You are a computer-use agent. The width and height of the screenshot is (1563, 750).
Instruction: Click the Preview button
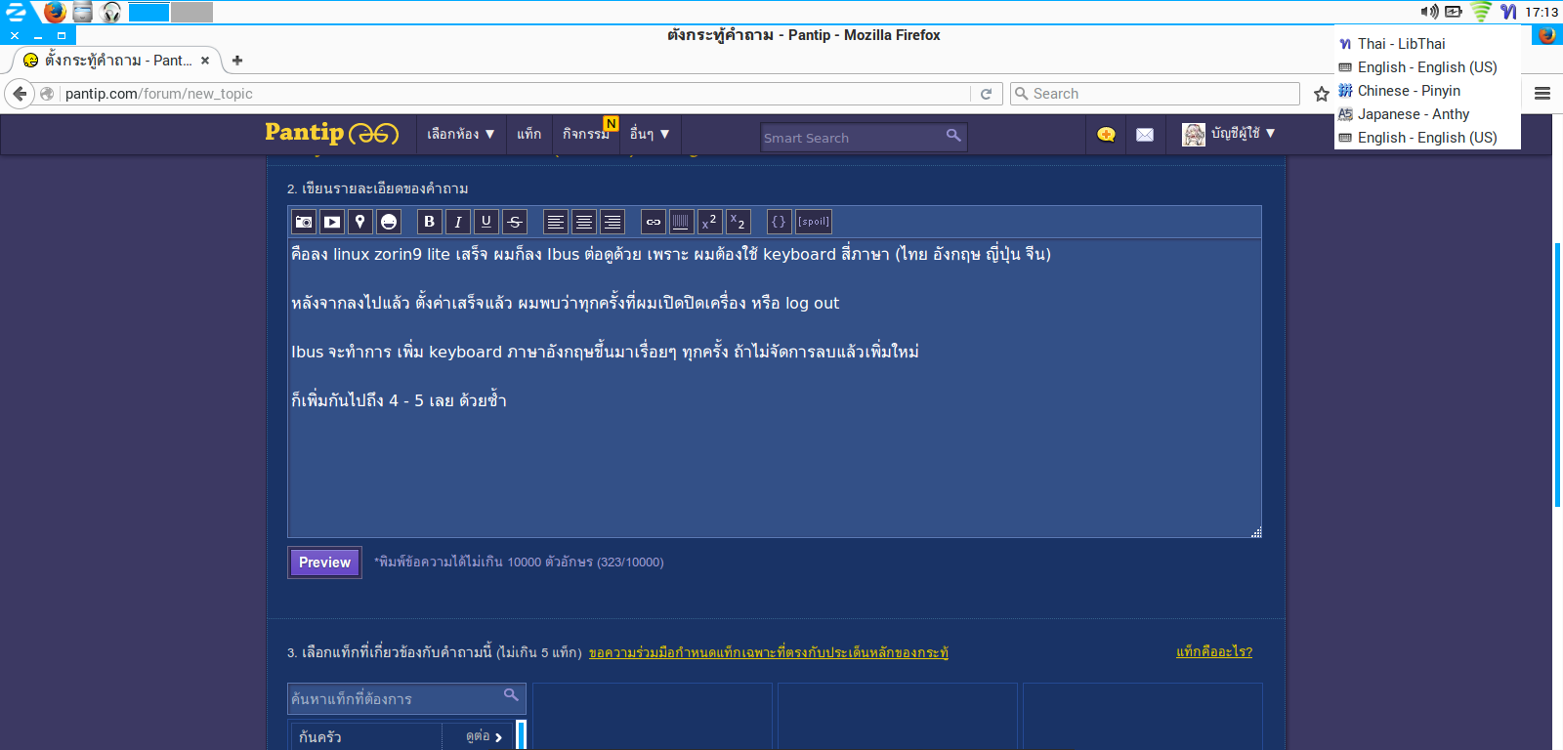coord(324,562)
